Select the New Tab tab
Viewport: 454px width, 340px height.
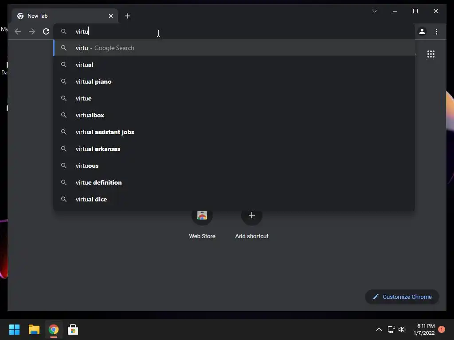[65, 16]
